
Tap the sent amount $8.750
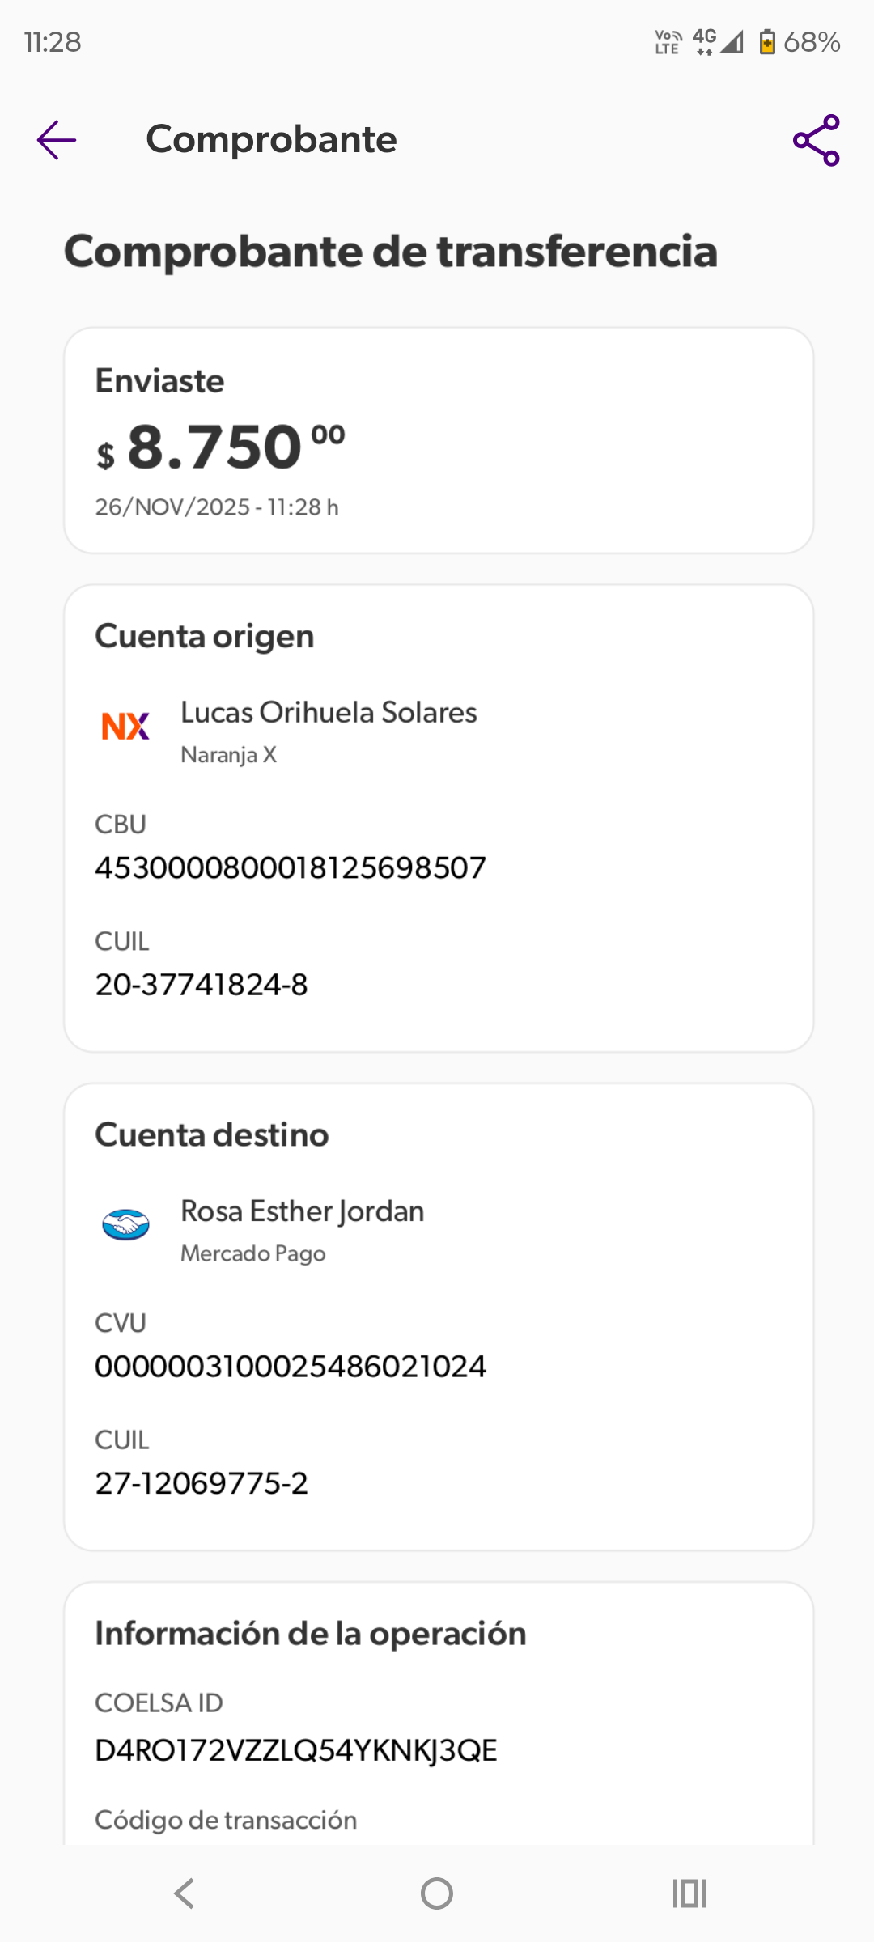point(220,447)
